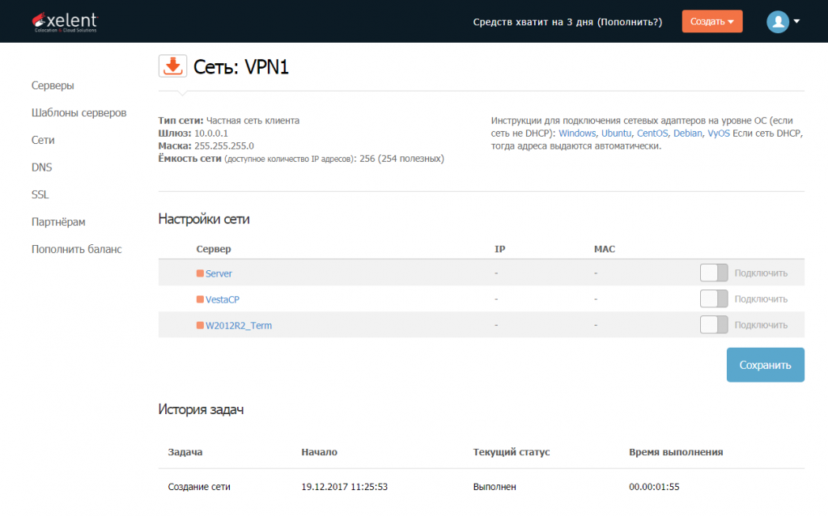Viewport: 828px width, 516px height.
Task: Toggle the connect switch for VestaCP
Action: click(x=714, y=298)
